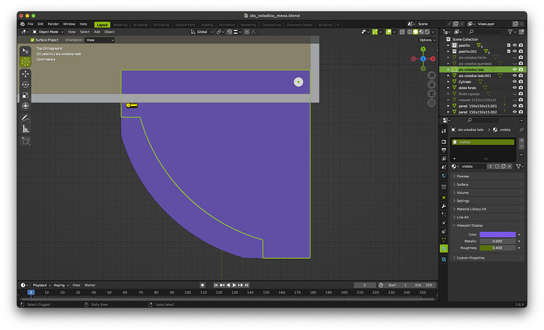The width and height of the screenshot is (544, 330).
Task: Toggle visibility of pestillo collection eye icon
Action: click(515, 45)
